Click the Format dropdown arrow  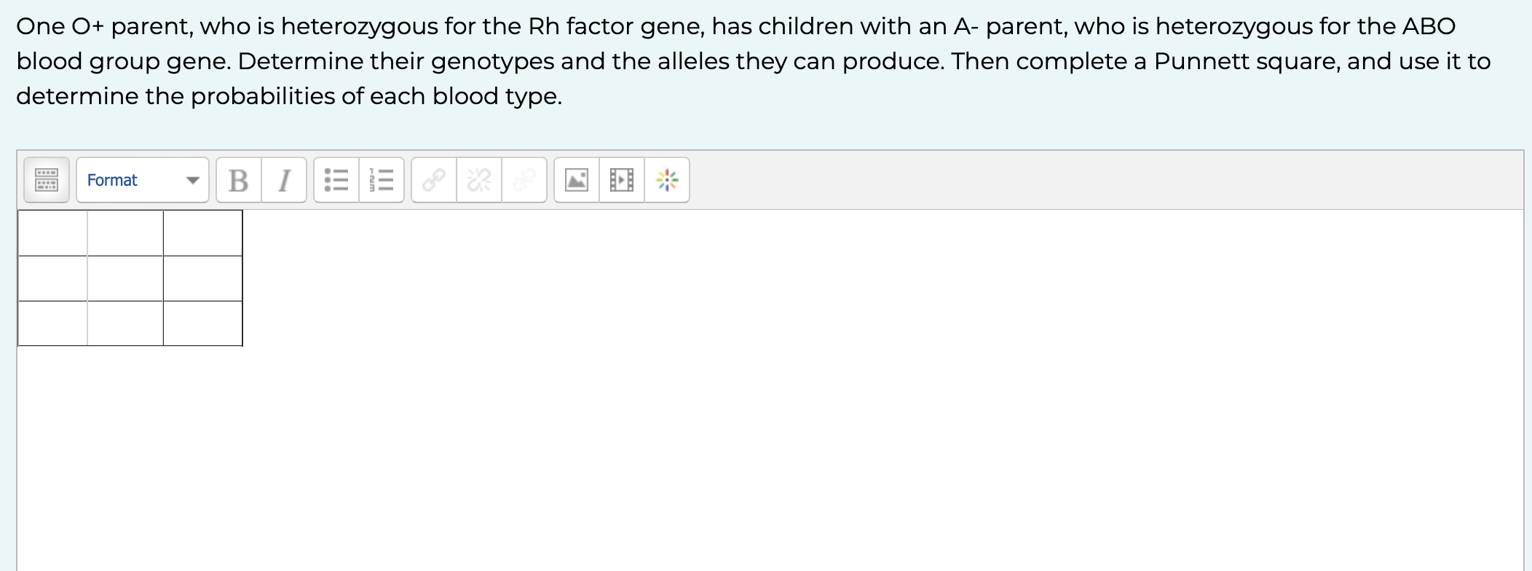click(192, 181)
